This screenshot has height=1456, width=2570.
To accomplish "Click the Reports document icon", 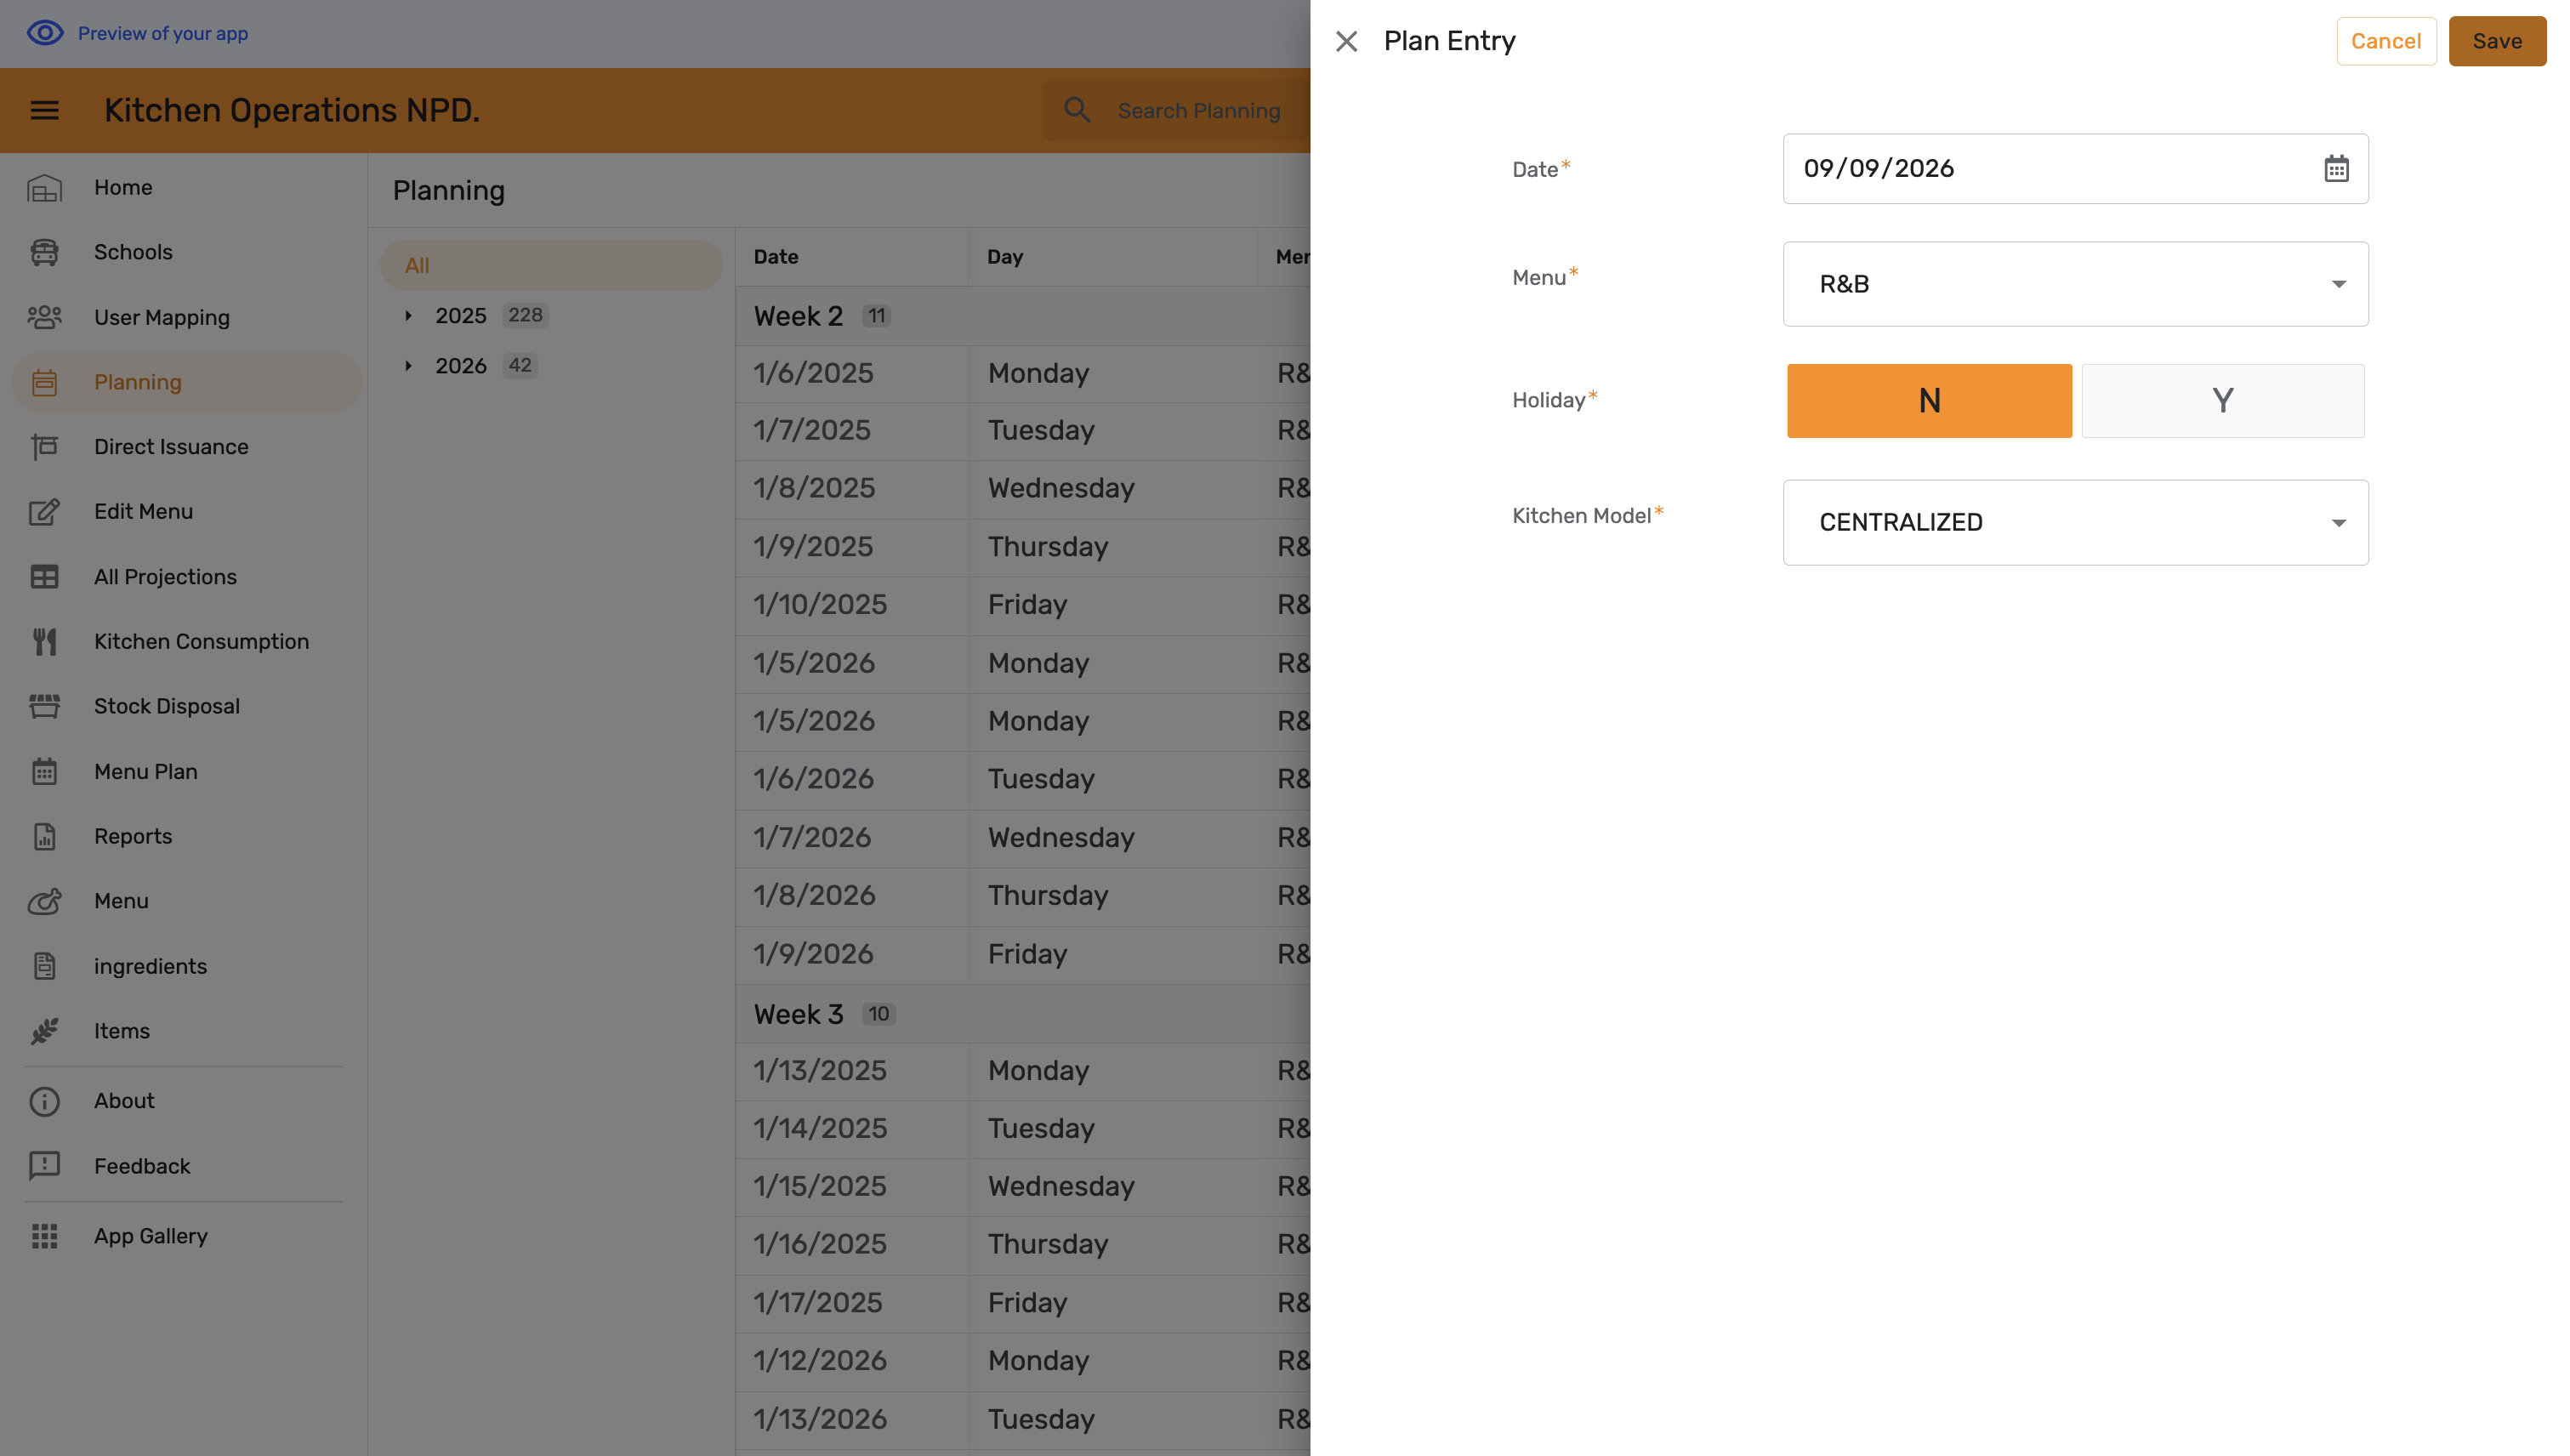I will click(44, 836).
